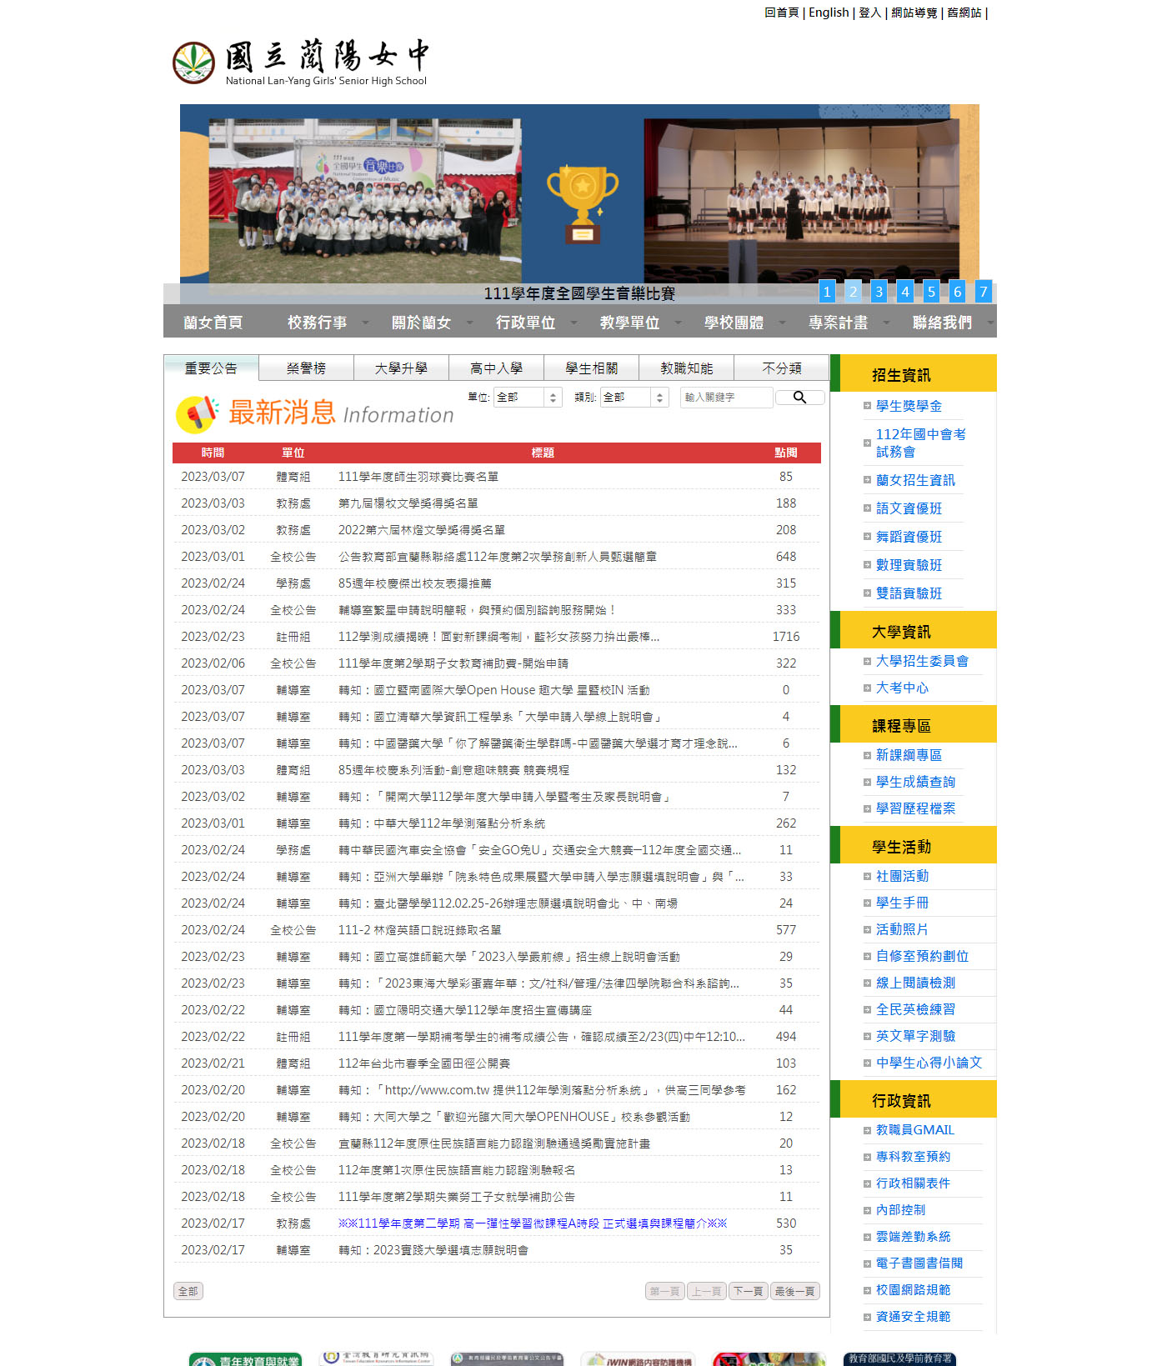Open the 學生獎學金 sidebar link
The image size is (1167, 1366).
point(909,406)
